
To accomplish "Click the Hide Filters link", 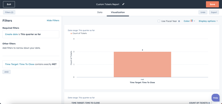I will pyautogui.click(x=53, y=20).
